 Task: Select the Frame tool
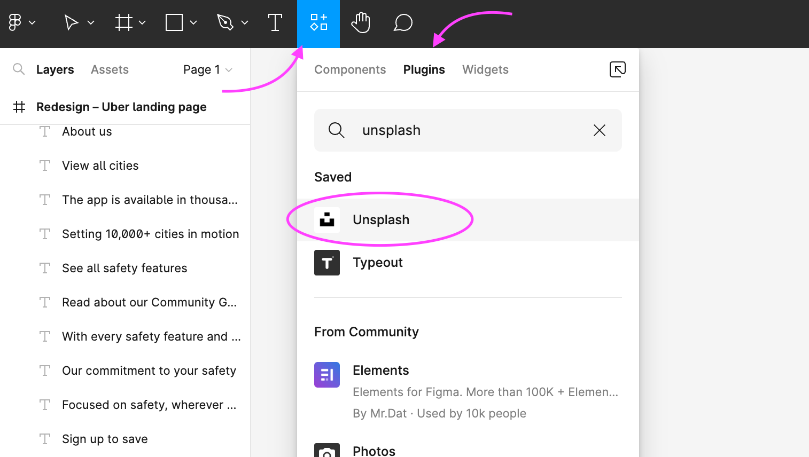coord(123,22)
